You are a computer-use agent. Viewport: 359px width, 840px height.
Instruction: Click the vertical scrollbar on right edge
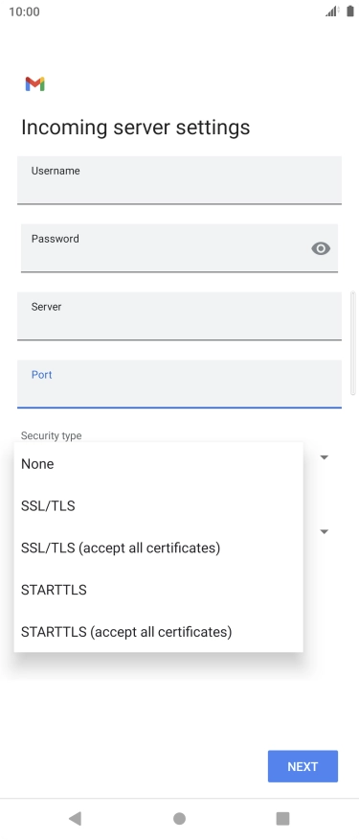coord(352,343)
